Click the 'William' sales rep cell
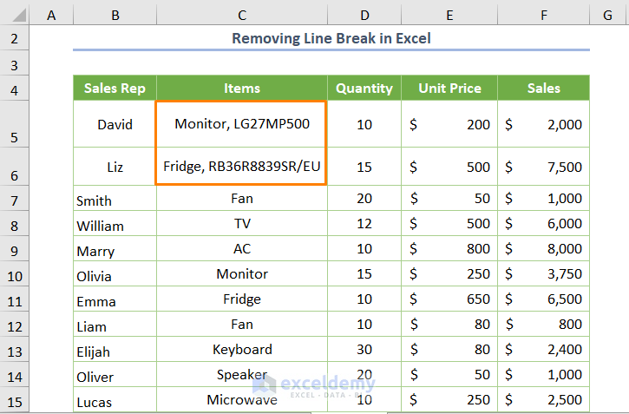Screen dimensions: 629x414 pos(115,225)
